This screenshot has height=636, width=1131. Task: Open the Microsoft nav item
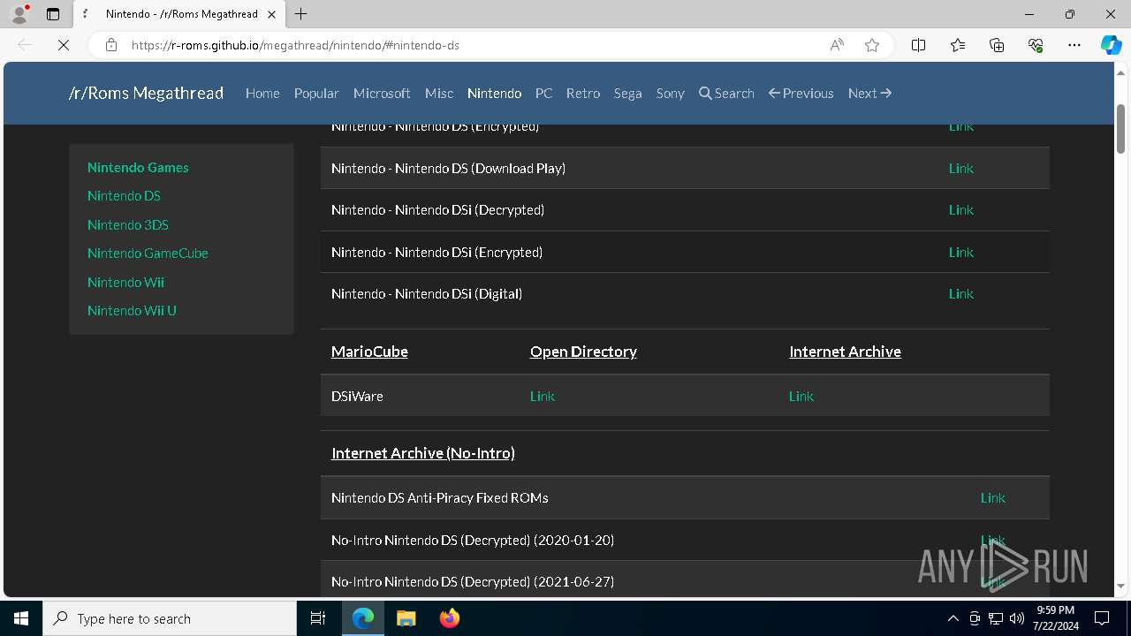(x=382, y=93)
